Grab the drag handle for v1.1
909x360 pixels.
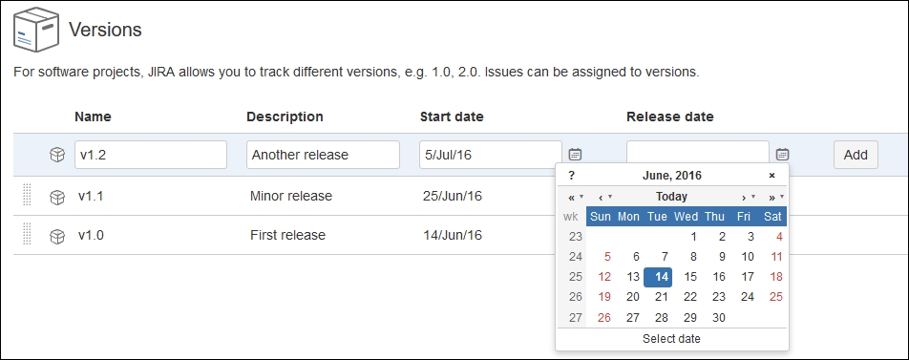pyautogui.click(x=27, y=195)
